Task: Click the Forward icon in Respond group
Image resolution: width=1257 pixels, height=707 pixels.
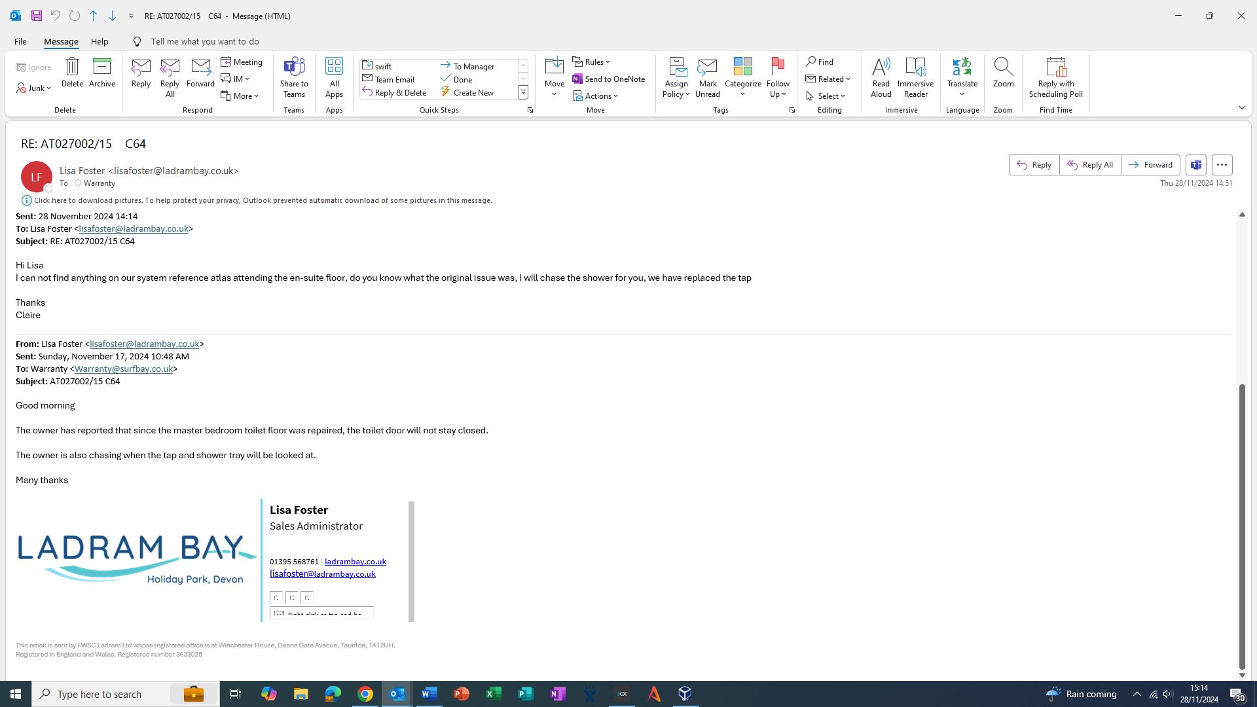Action: point(200,67)
